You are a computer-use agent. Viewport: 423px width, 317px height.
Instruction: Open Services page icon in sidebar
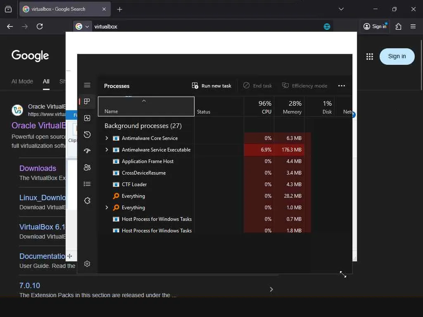click(87, 201)
